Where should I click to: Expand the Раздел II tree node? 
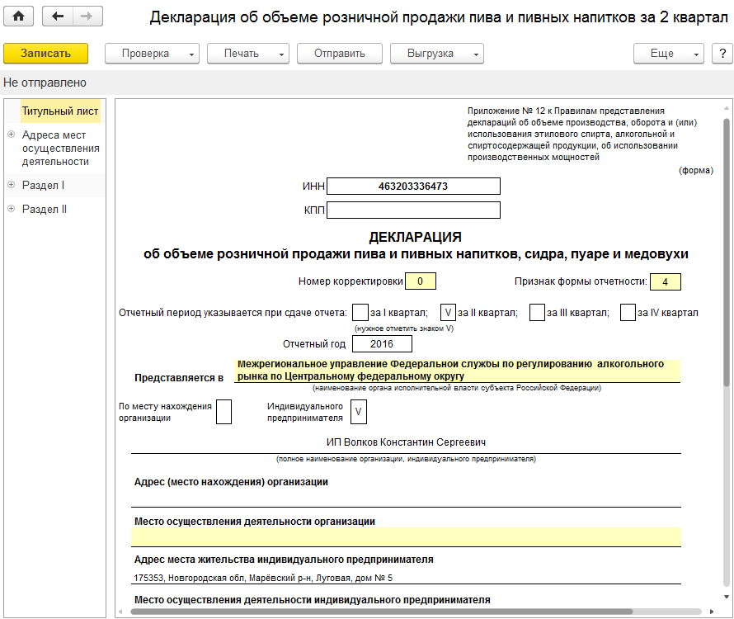[x=12, y=209]
